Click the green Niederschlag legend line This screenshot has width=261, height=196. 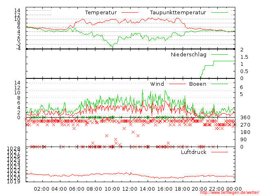tap(219, 54)
